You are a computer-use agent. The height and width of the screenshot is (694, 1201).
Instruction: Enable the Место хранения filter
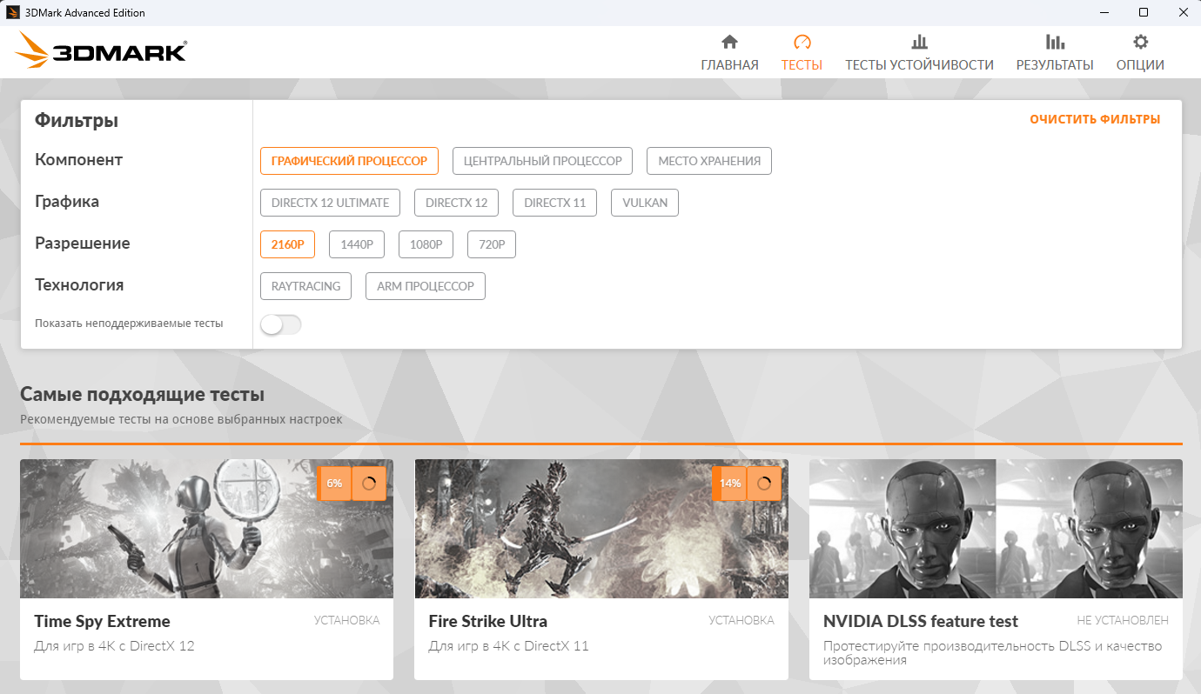coord(709,161)
